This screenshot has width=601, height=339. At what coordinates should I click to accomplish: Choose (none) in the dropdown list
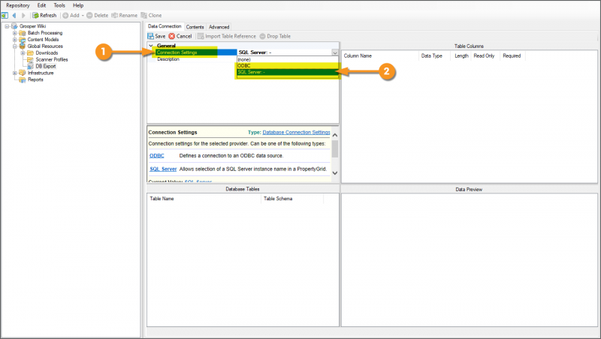[x=288, y=60]
